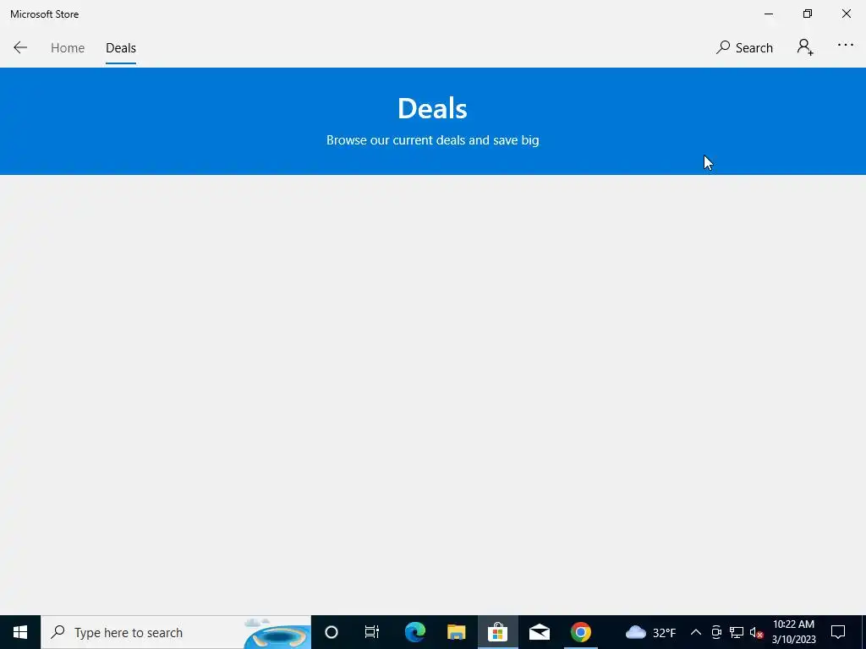Viewport: 866px width, 649px height.
Task: Minimize the Microsoft Store window
Action: (x=768, y=14)
